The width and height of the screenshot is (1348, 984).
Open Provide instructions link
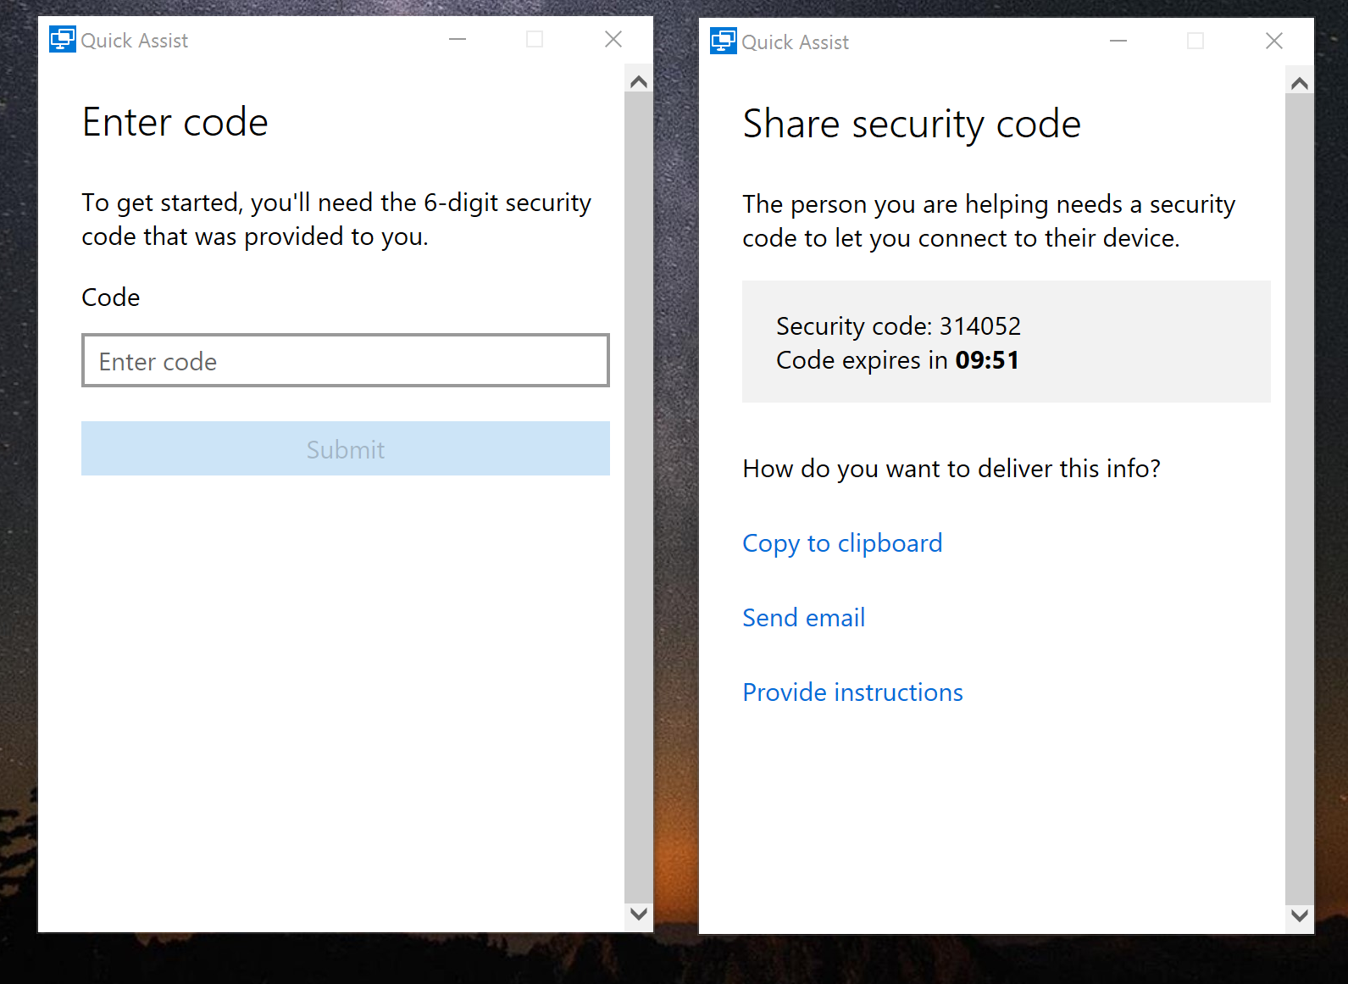852,692
